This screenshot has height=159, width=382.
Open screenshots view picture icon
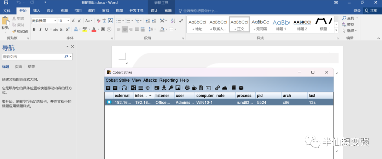coord(178,88)
